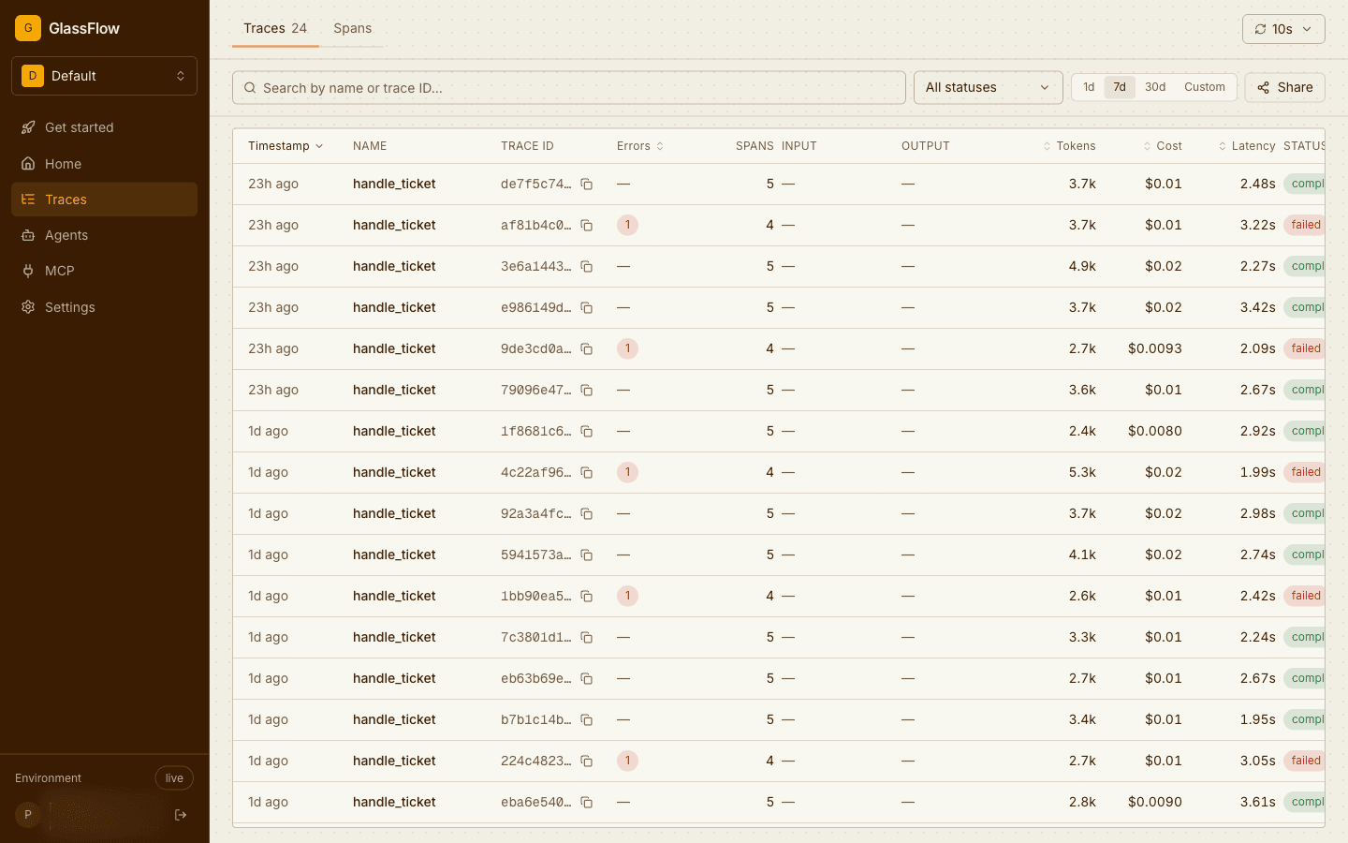Open handle_ticket trace de7f5c74
The height and width of the screenshot is (843, 1348).
(x=394, y=184)
